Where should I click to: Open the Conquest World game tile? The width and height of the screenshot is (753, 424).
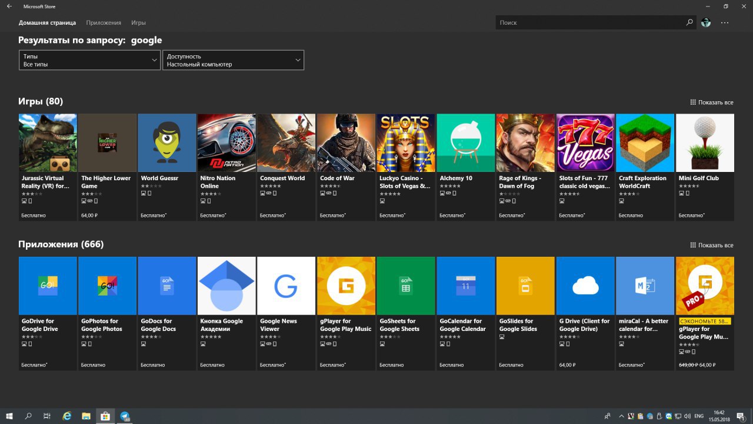click(x=286, y=167)
